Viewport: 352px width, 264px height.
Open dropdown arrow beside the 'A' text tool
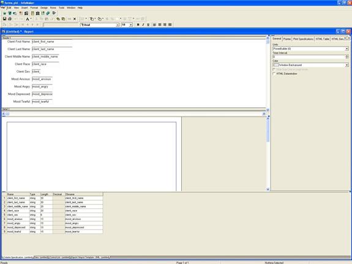[31, 19]
